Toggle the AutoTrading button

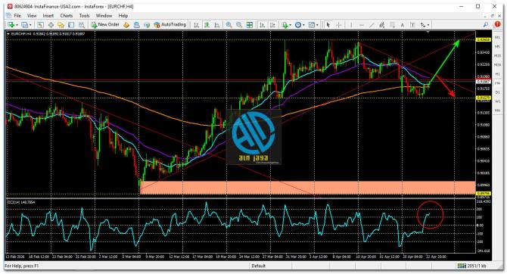click(170, 24)
